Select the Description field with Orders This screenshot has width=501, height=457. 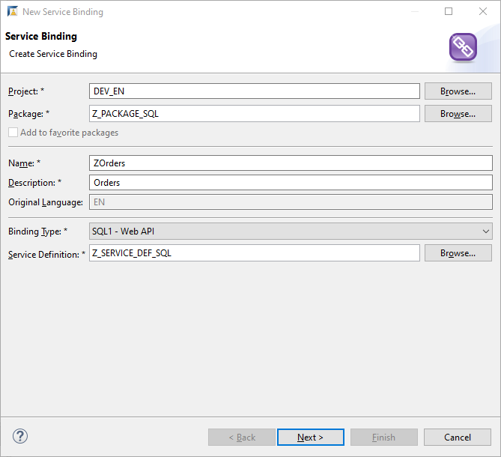[x=291, y=183]
